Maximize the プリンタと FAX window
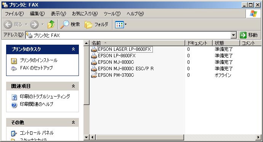263x142 pixels. pyautogui.click(x=251, y=5)
